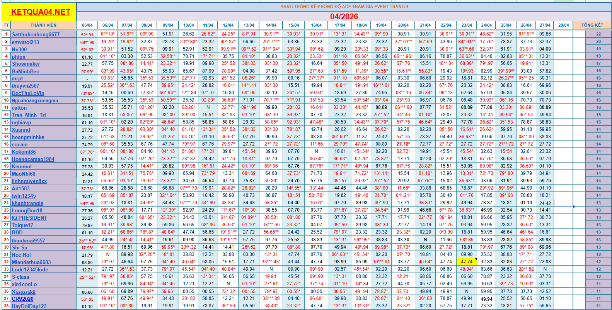Select the TT column header cell
This screenshot has height=310, width=612.
[6, 25]
